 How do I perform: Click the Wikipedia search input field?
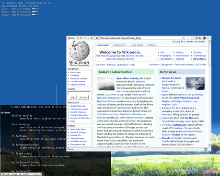click(x=79, y=93)
